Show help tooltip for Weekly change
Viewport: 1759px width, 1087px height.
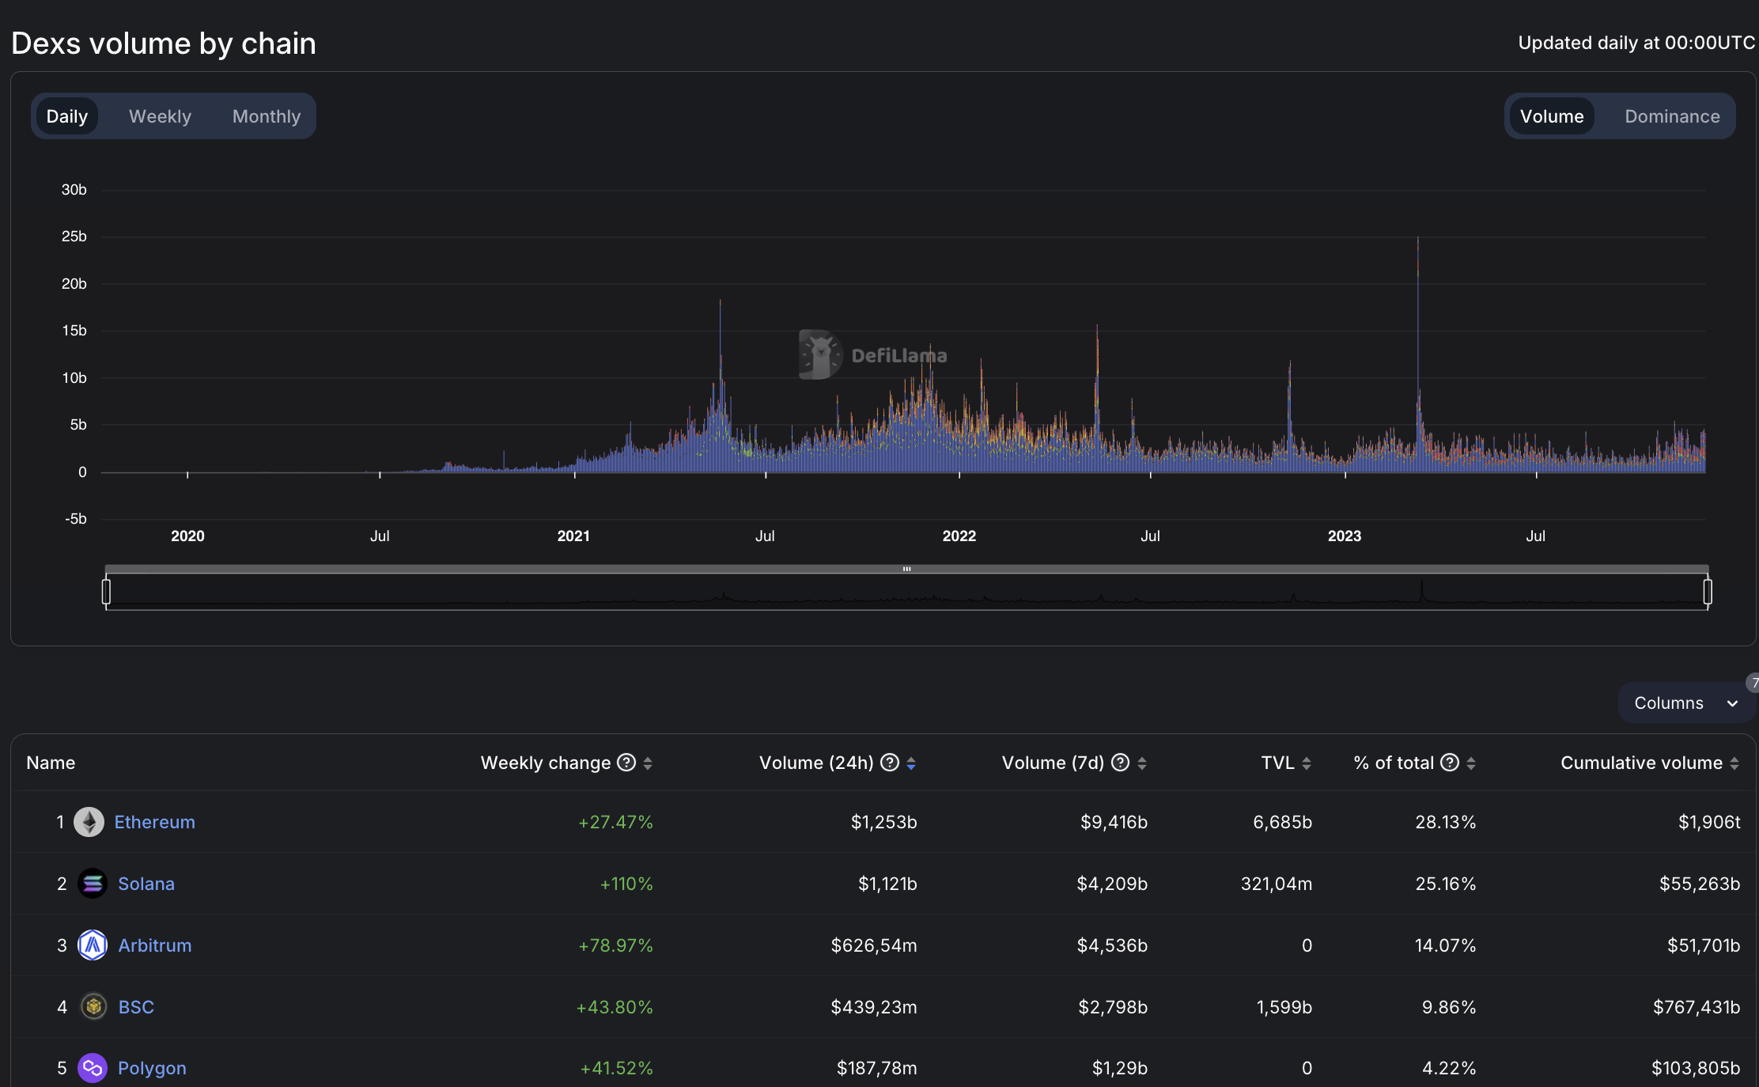click(x=626, y=763)
